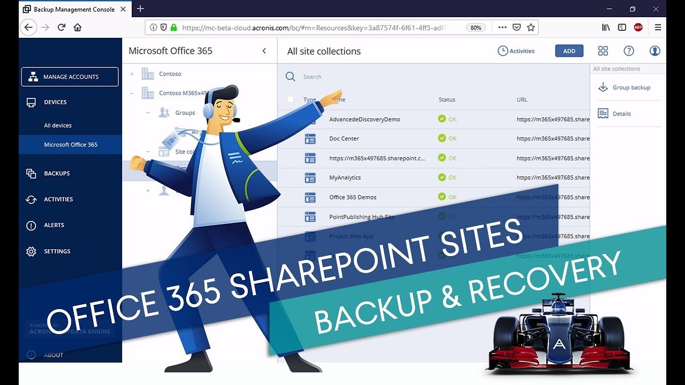Open the ALERTS sidebar section

[x=54, y=225]
